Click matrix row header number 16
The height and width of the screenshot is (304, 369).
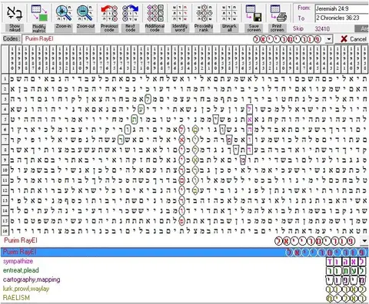5,231
